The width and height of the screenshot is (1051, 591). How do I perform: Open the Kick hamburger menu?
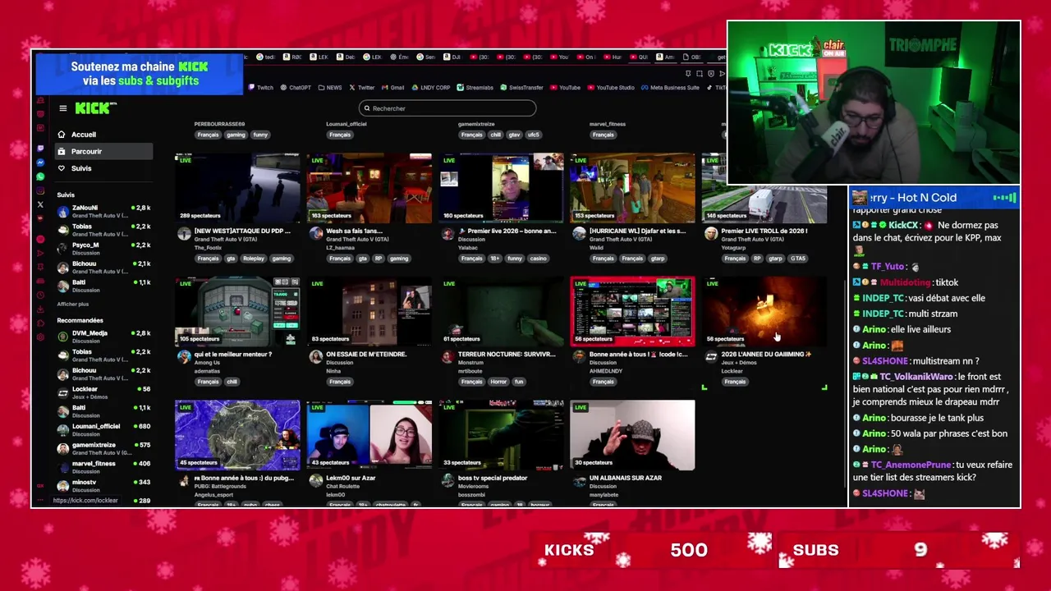point(62,108)
